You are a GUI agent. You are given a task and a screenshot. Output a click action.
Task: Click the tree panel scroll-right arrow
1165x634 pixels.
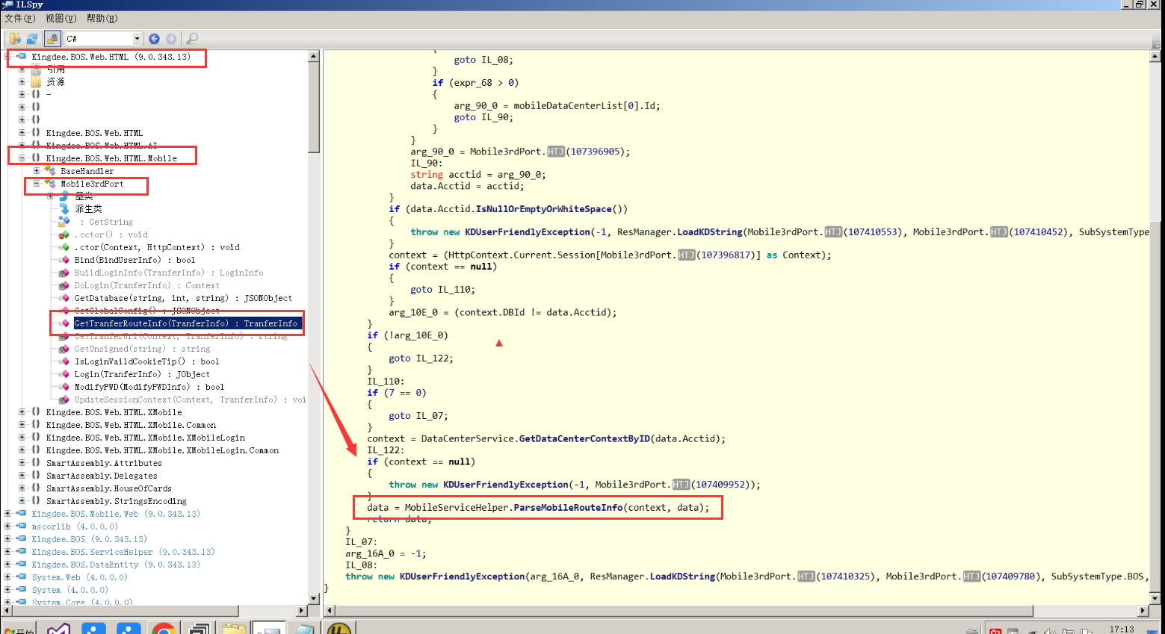[302, 611]
